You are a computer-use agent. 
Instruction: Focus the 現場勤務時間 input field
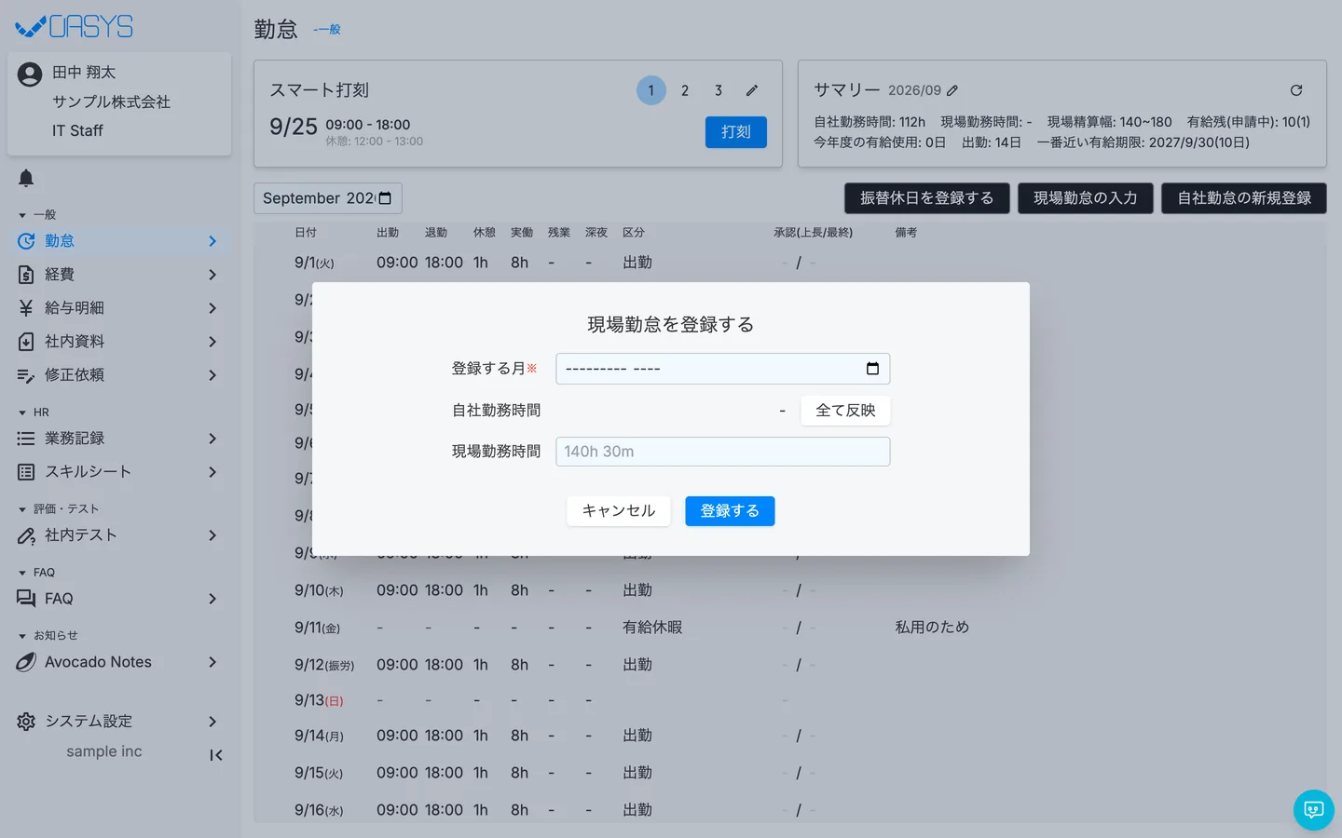(x=723, y=452)
